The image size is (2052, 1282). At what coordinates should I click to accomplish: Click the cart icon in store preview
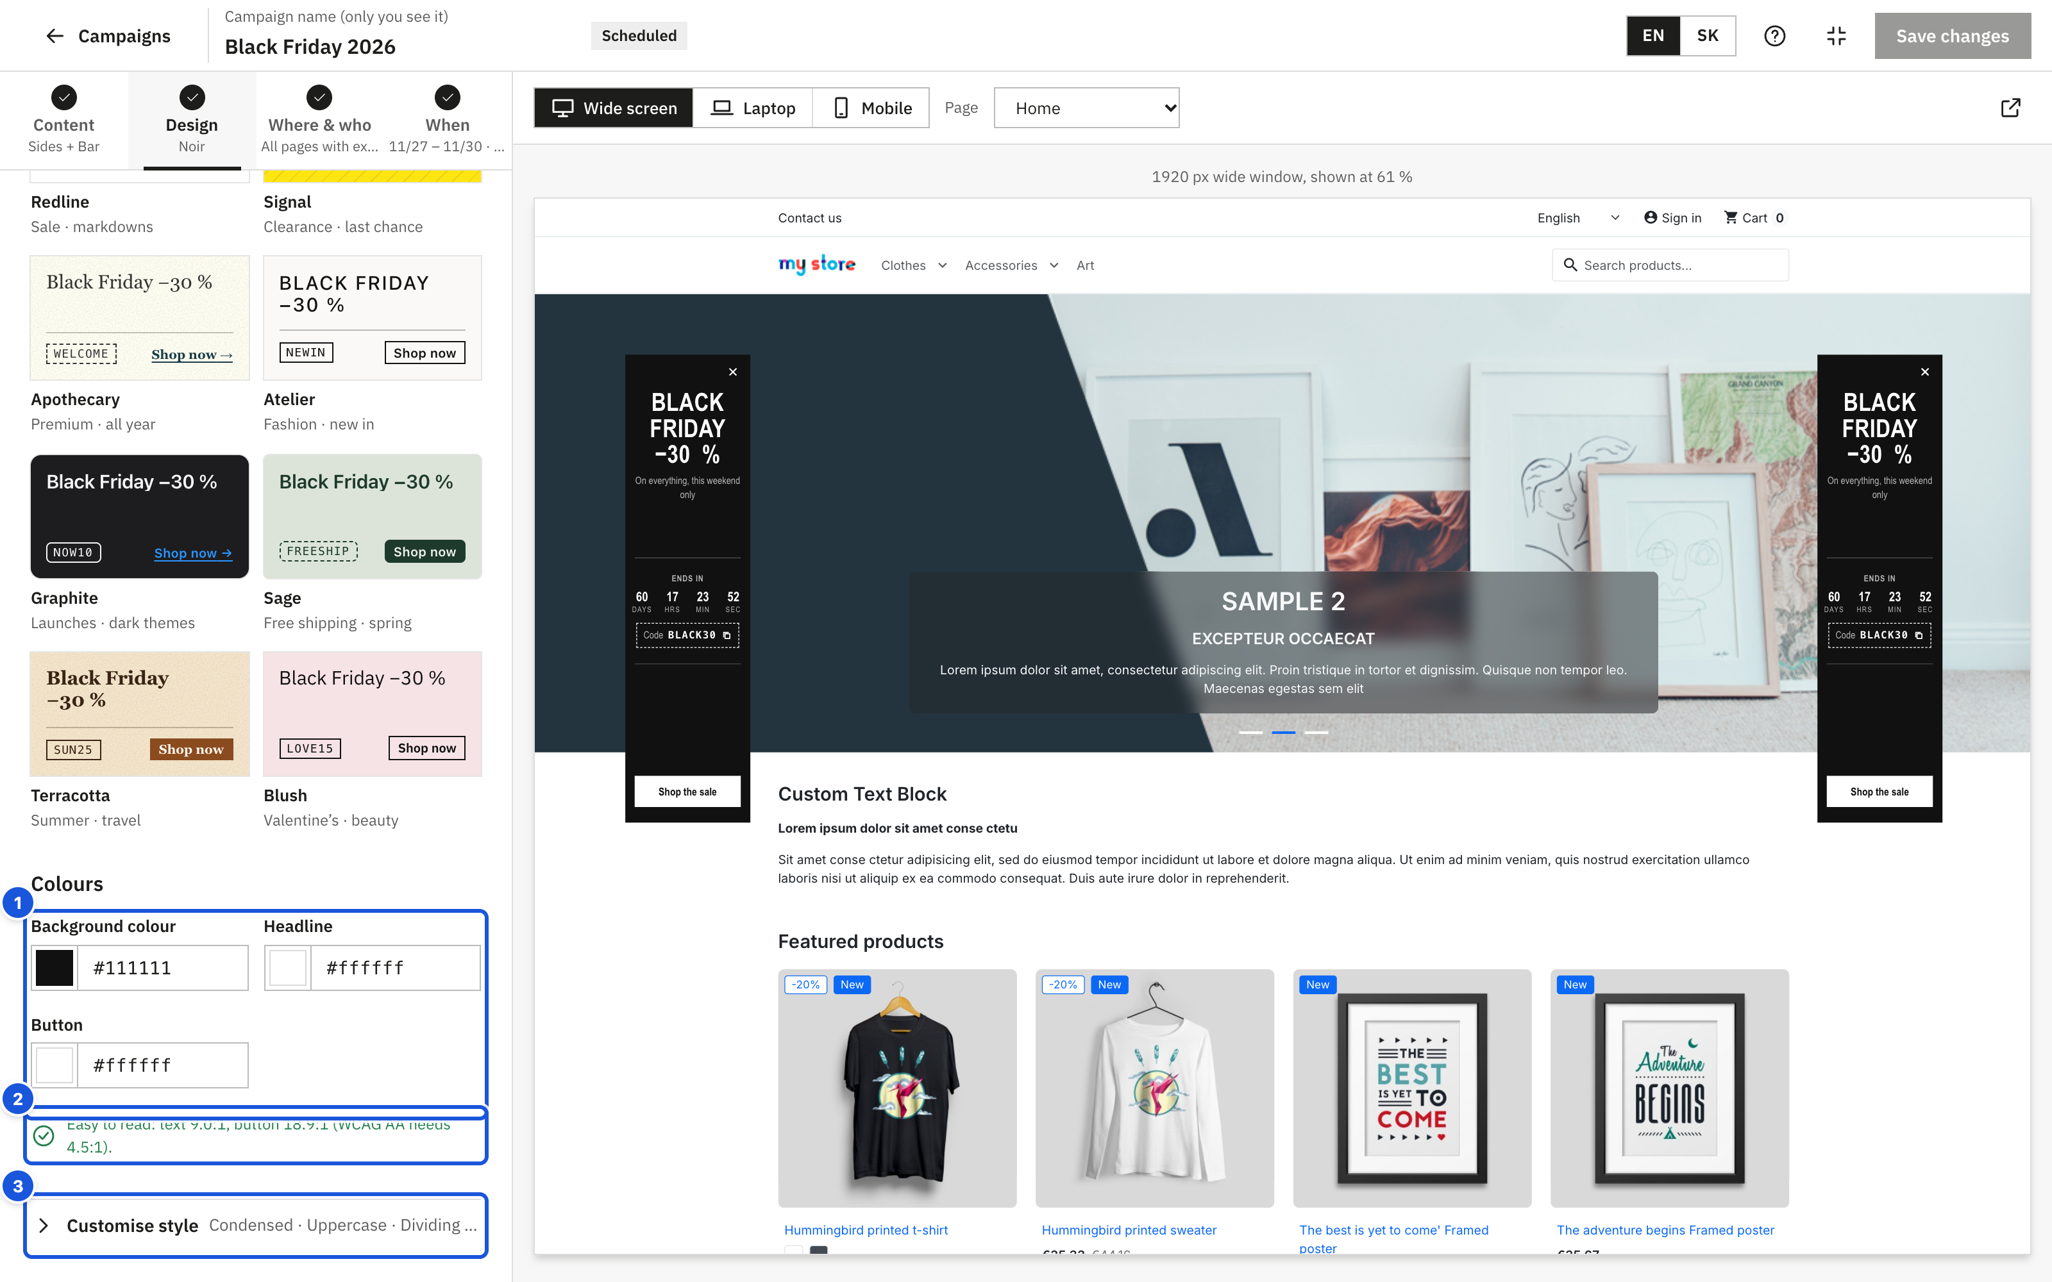[x=1731, y=217]
